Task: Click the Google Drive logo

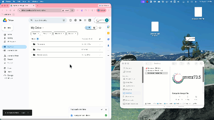Action: 5,20
